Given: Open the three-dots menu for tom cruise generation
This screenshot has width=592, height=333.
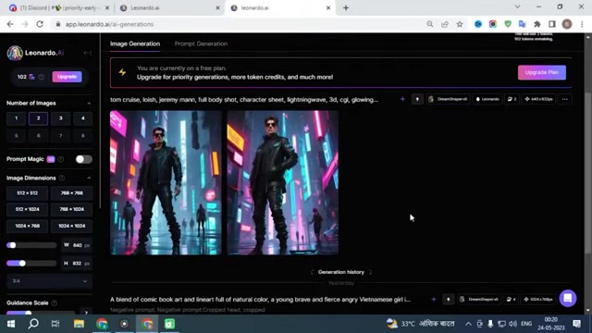Looking at the screenshot, I should click(565, 99).
